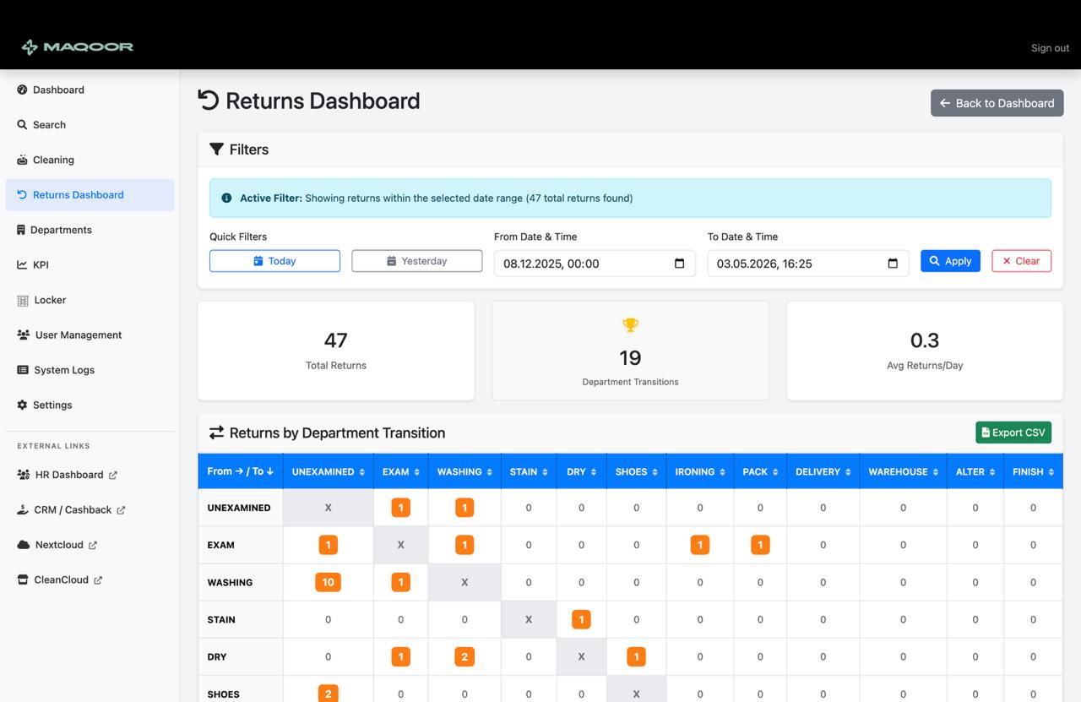Click the 0.3 Avg Returns/Day card
Image resolution: width=1081 pixels, height=702 pixels.
tap(925, 351)
